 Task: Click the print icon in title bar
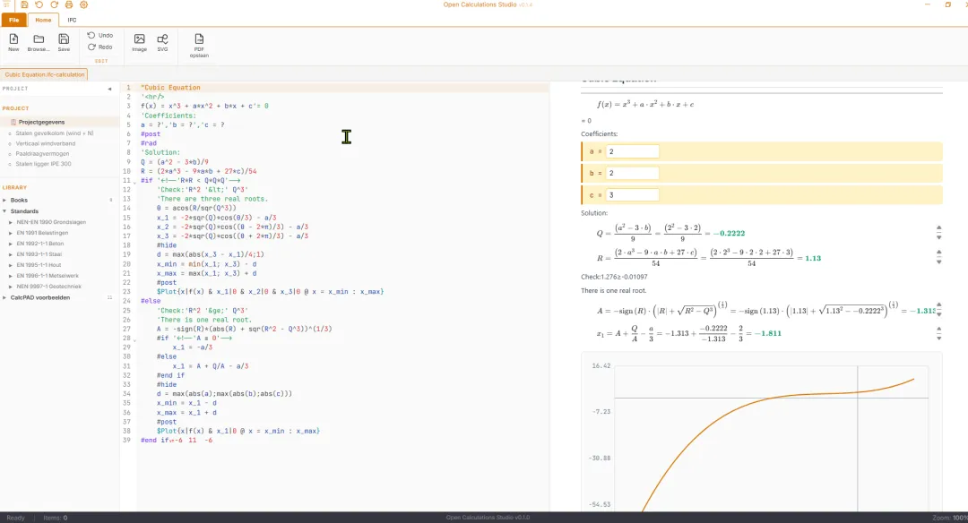point(68,5)
